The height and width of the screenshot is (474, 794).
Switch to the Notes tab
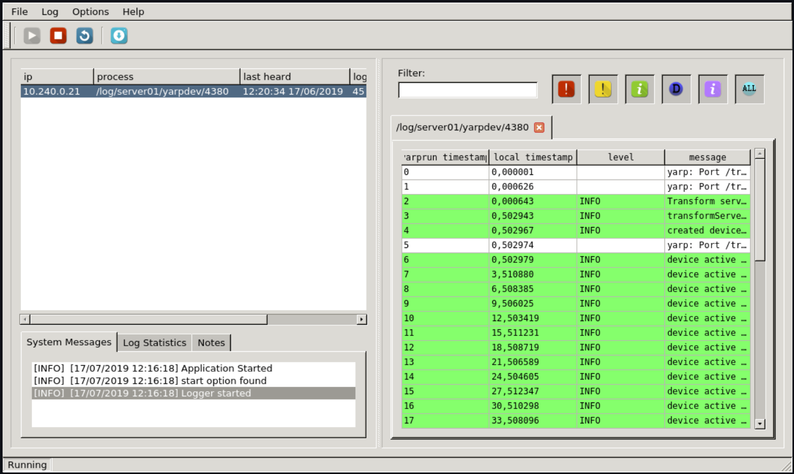coord(211,343)
